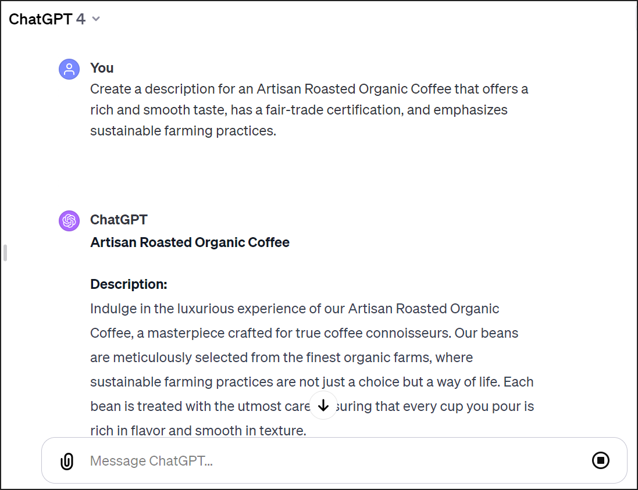Select the "ChatGPT" sender name label
638x490 pixels.
(119, 220)
